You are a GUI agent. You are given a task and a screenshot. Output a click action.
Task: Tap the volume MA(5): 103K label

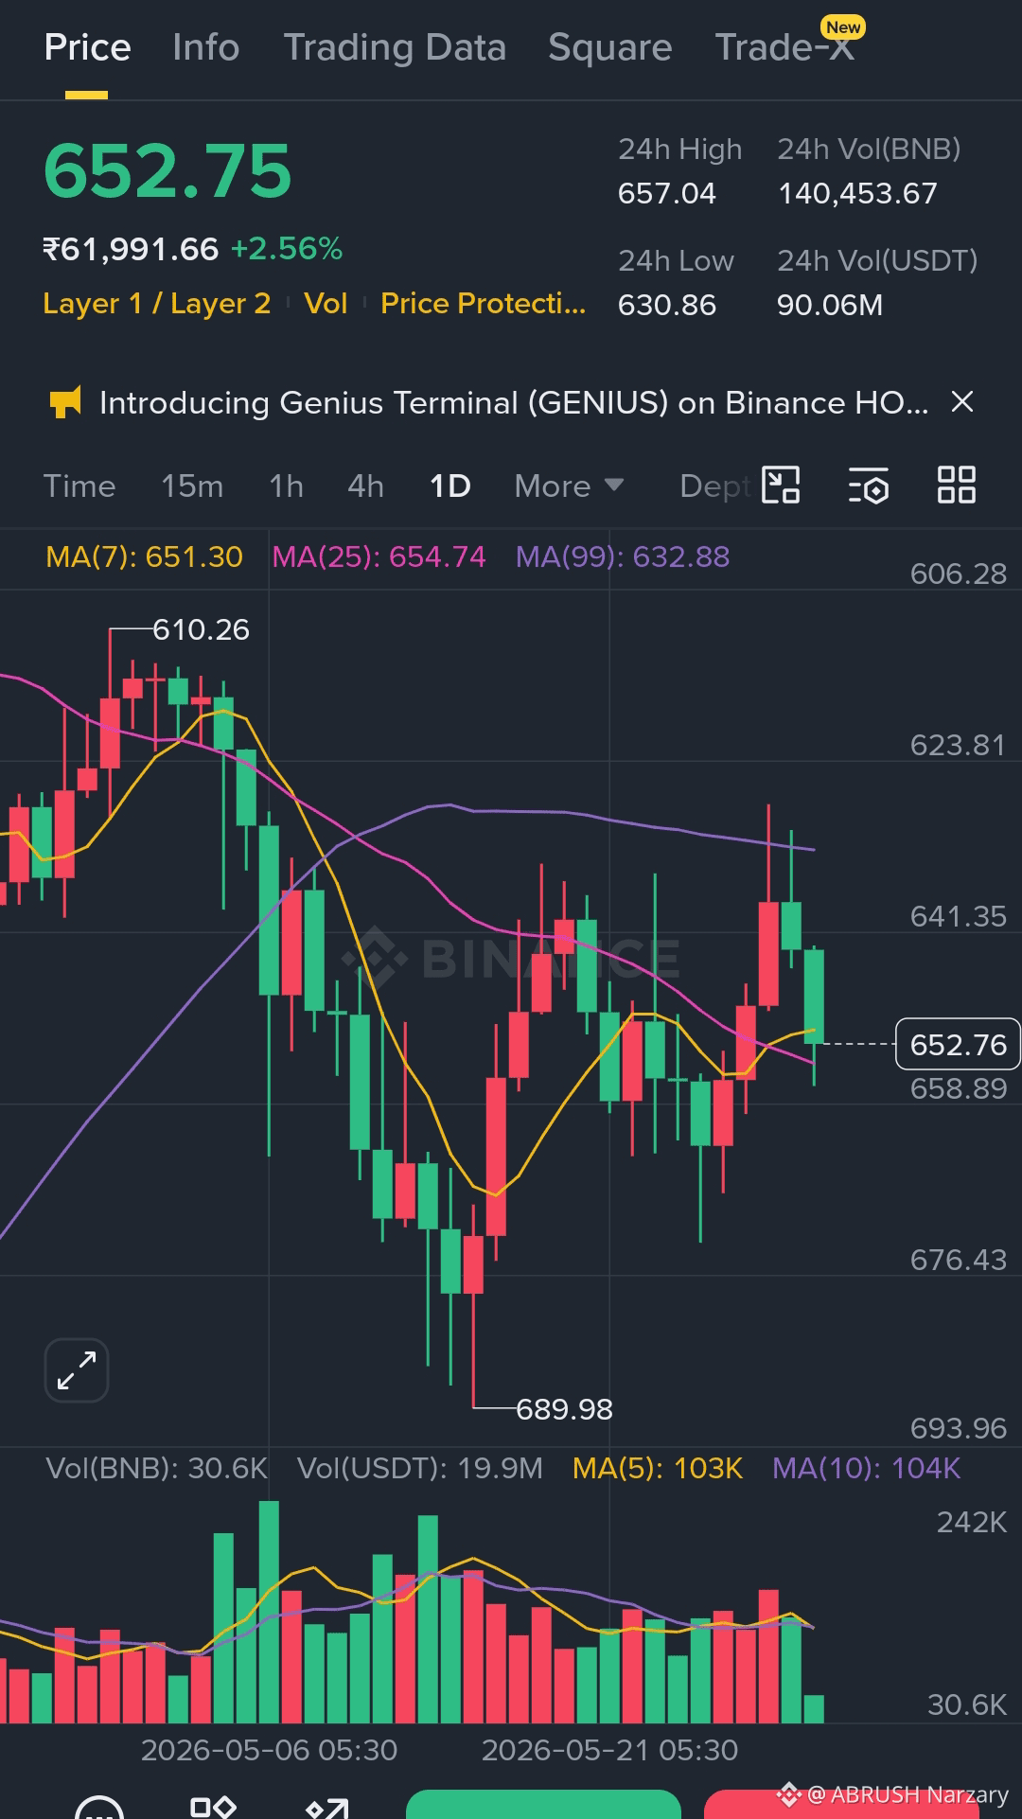tap(658, 1468)
